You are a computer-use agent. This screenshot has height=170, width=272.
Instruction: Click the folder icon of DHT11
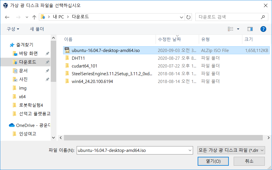[67, 58]
